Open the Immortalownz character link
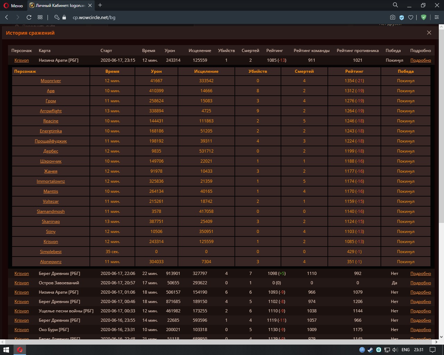This screenshot has width=444, height=355. [51, 181]
